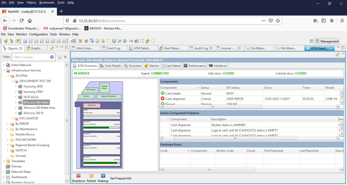The height and width of the screenshot is (185, 347).
Task: Click the server details icon in toolbar
Action: pyautogui.click(x=73, y=41)
